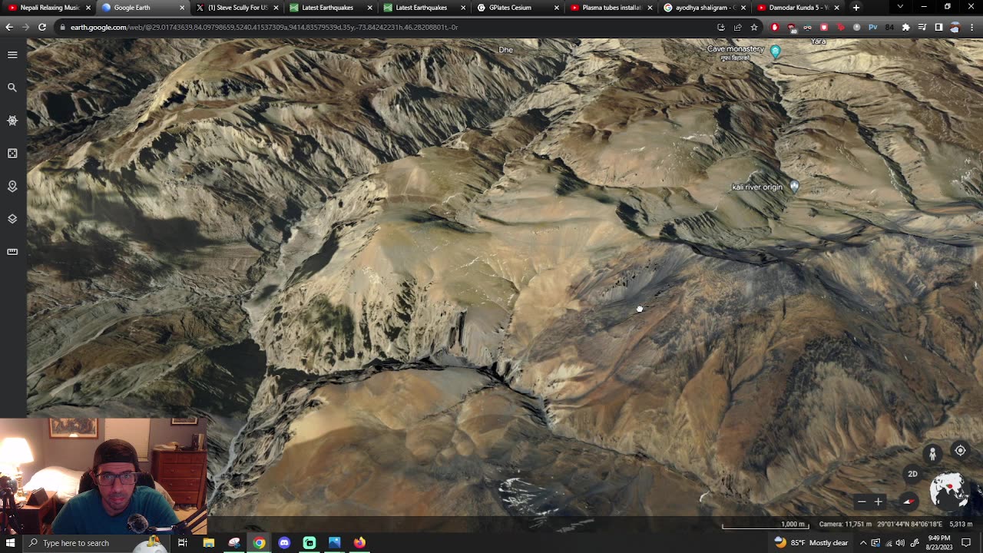Image resolution: width=983 pixels, height=553 pixels.
Task: Fly to my location target icon
Action: tap(960, 451)
